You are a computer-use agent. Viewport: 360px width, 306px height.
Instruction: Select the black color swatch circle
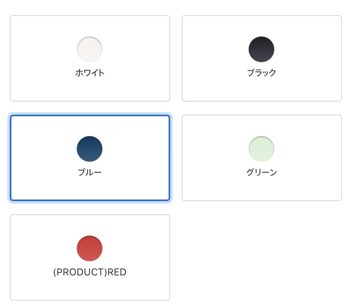coord(261,49)
